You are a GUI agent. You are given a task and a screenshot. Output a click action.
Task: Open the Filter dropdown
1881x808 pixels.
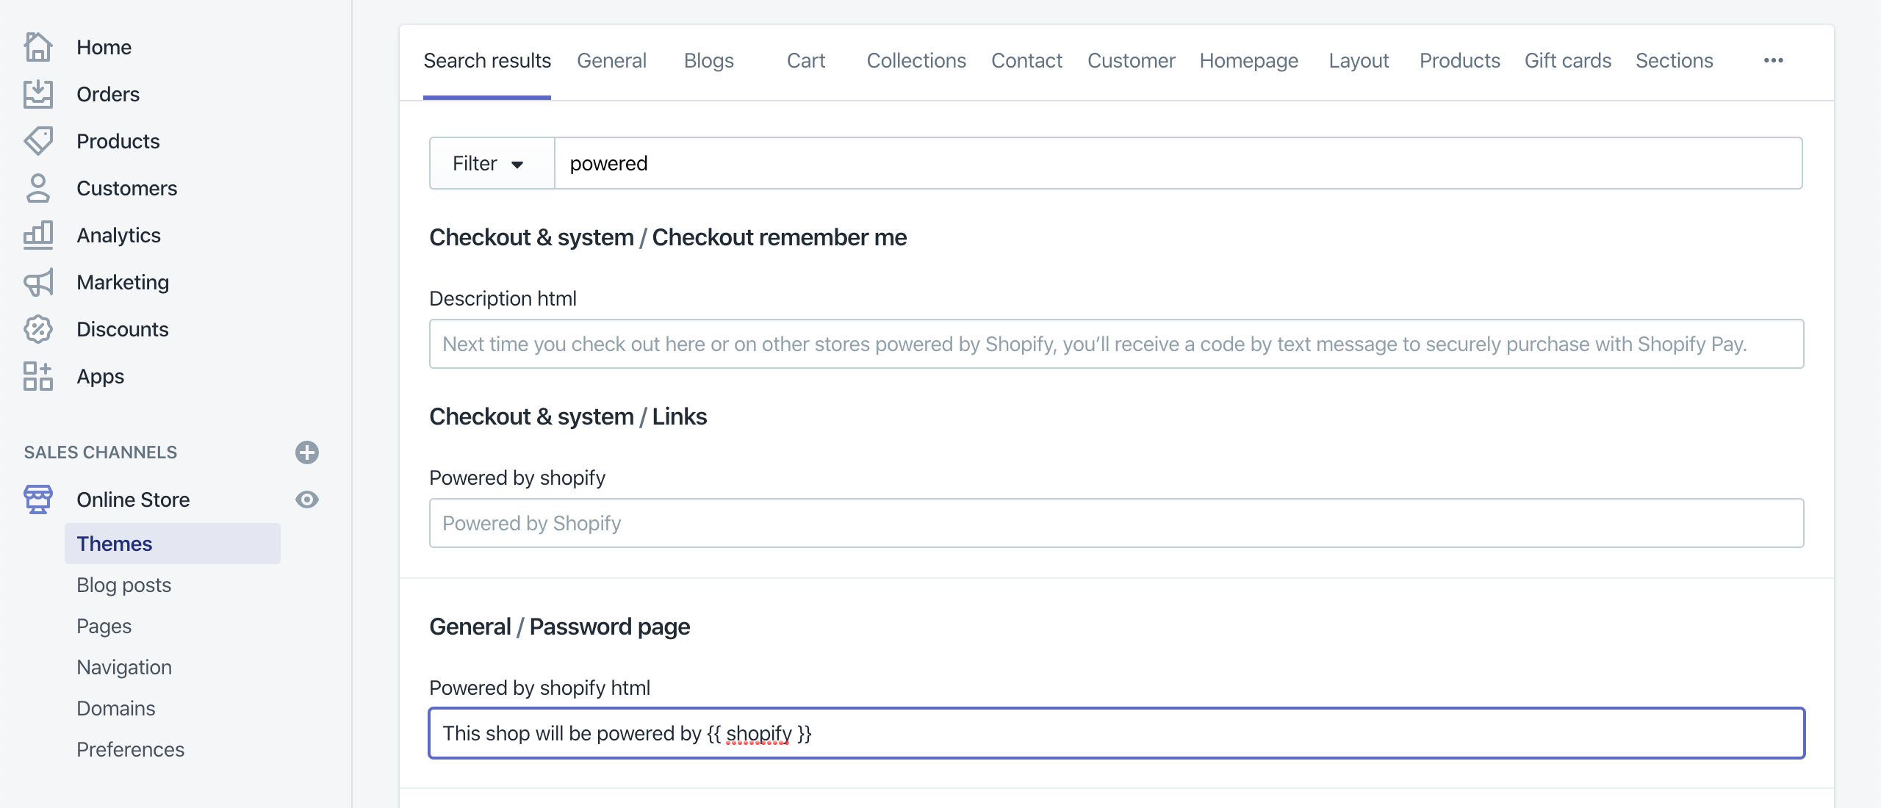[490, 163]
